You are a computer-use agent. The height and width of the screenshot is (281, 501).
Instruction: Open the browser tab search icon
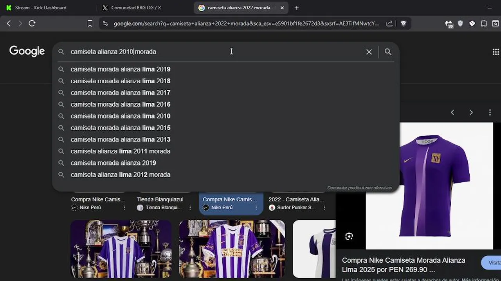click(x=496, y=23)
